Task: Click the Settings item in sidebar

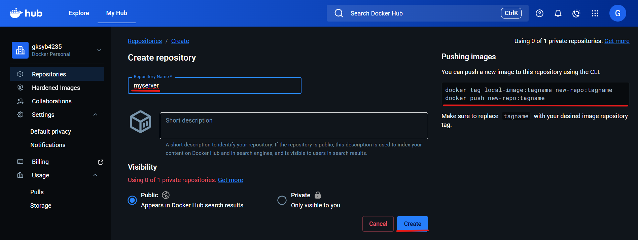Action: 57,114
